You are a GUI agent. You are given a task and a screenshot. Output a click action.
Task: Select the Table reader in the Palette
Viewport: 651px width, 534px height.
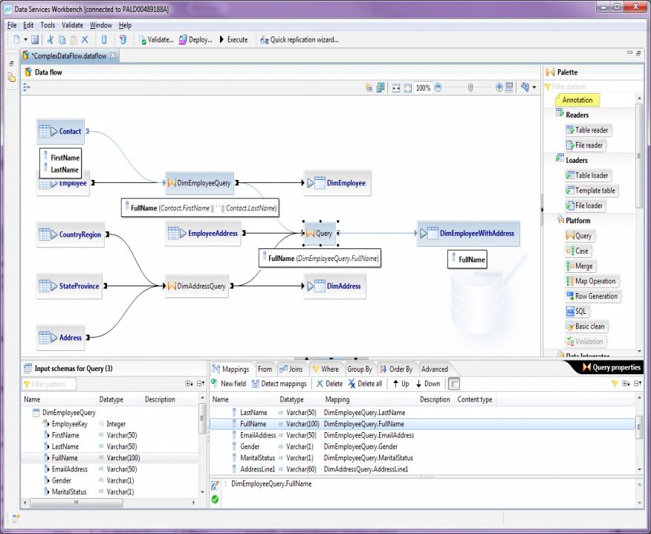click(587, 129)
